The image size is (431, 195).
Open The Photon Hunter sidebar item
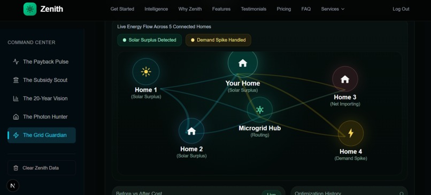42,116
